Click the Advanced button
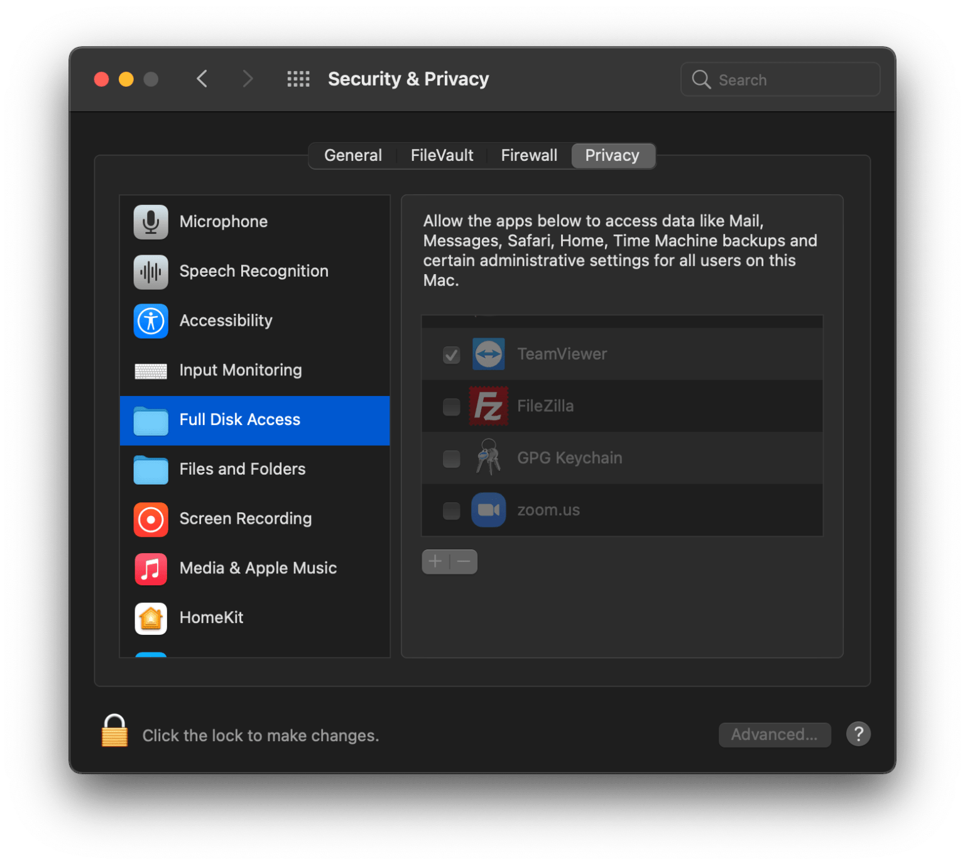Image resolution: width=965 pixels, height=865 pixels. [x=775, y=734]
